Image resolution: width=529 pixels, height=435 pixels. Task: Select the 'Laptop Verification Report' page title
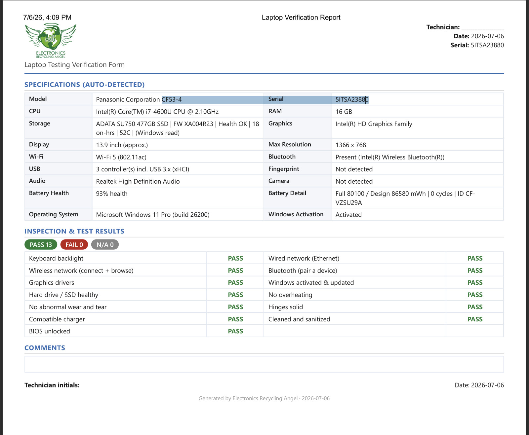(301, 18)
